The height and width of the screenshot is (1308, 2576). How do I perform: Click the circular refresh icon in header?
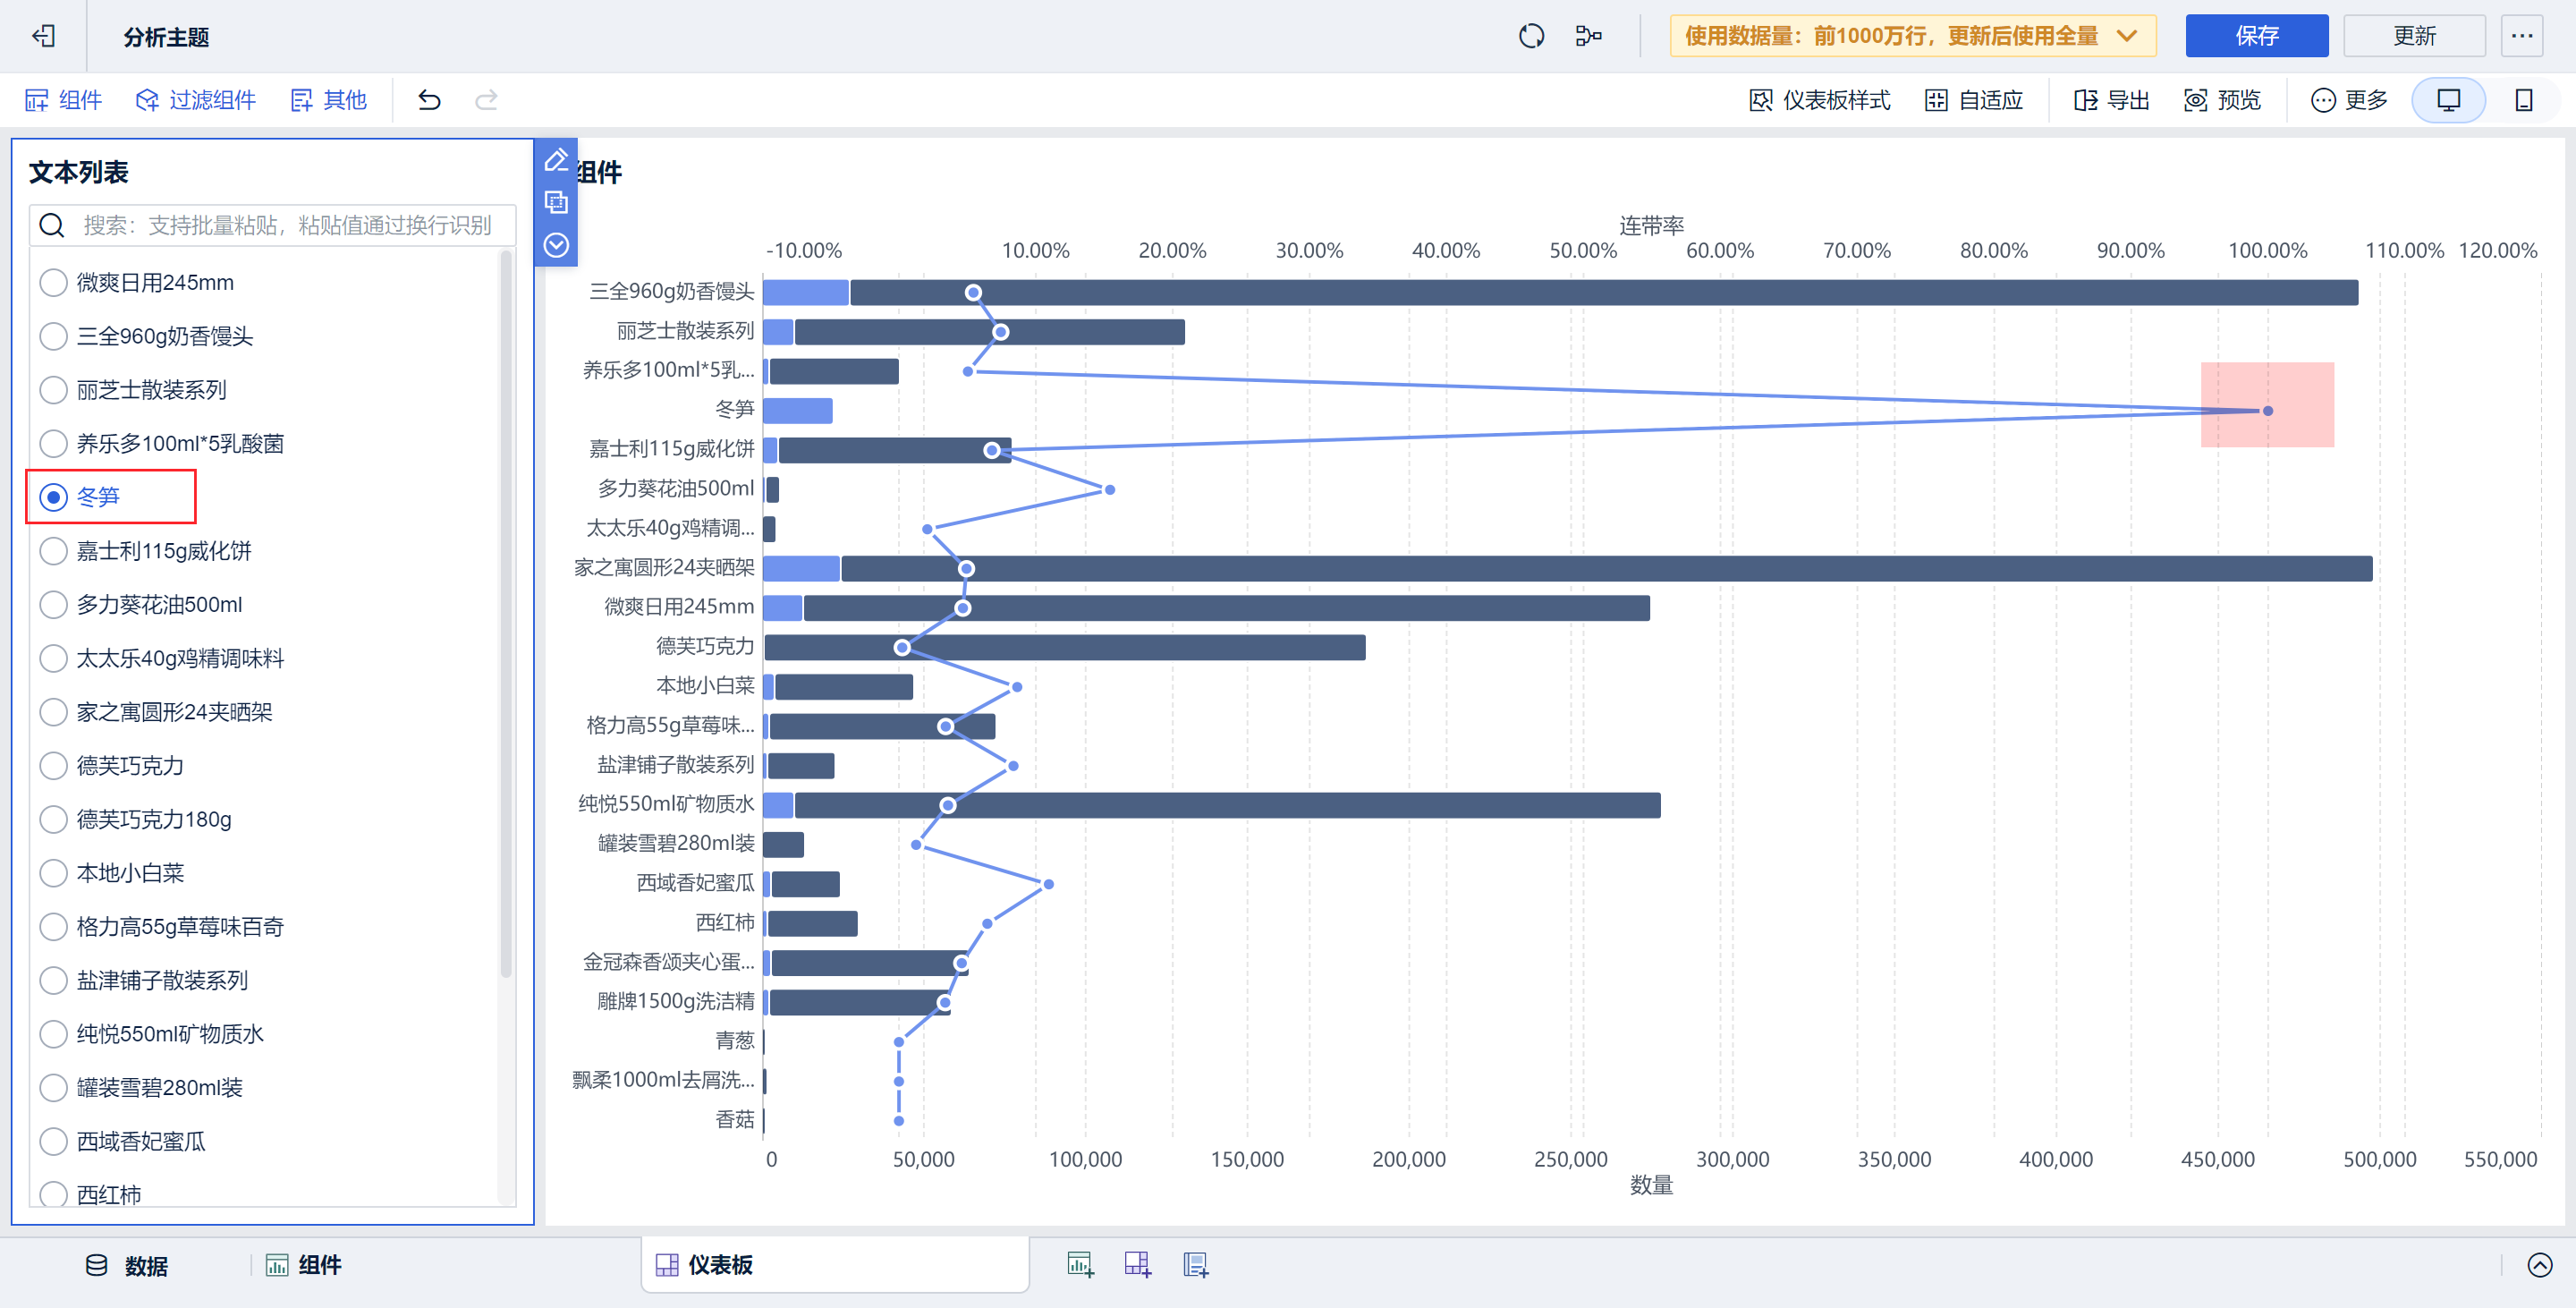pyautogui.click(x=1530, y=36)
